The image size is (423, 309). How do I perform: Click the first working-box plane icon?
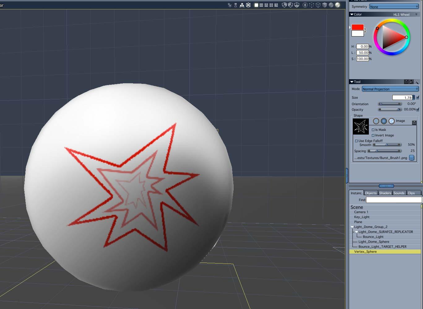click(284, 5)
